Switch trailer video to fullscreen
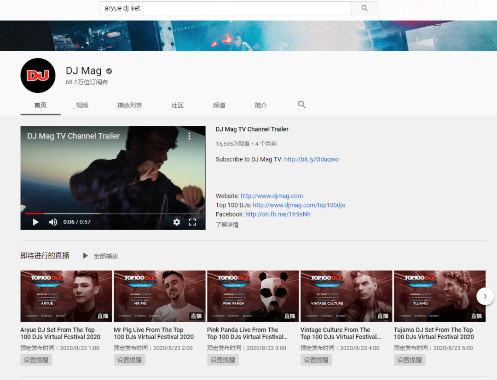Viewport: 497px width, 380px height. pyautogui.click(x=192, y=222)
